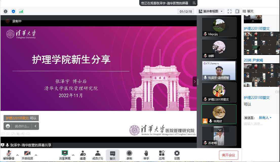This screenshot has height=162, width=280.
Task: Open the Invite (邀请) icon
Action: tap(83, 155)
